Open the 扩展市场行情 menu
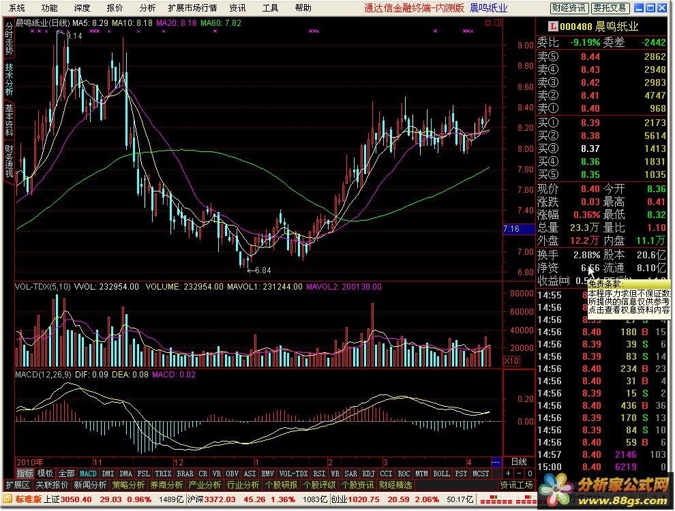The height and width of the screenshot is (511, 675). (x=192, y=7)
